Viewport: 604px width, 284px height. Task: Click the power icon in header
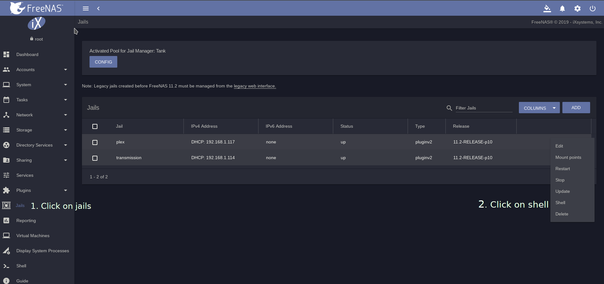[x=593, y=8]
